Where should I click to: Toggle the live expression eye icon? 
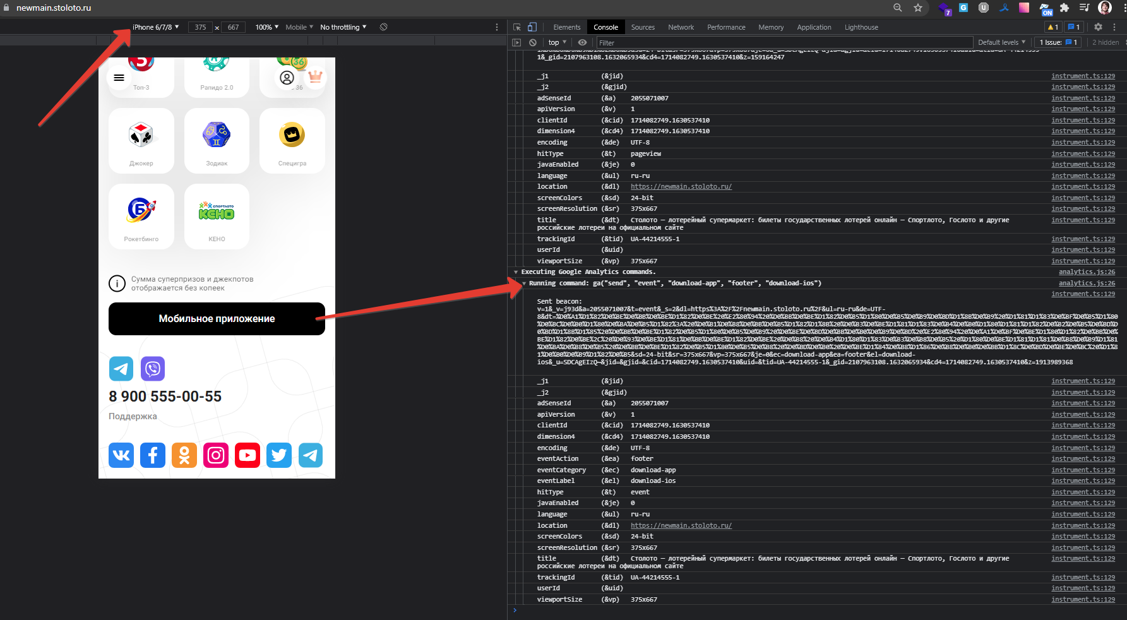tap(582, 42)
